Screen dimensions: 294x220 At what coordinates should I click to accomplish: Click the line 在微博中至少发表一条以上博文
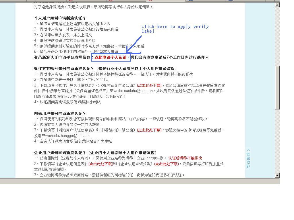pyautogui.click(x=63, y=35)
